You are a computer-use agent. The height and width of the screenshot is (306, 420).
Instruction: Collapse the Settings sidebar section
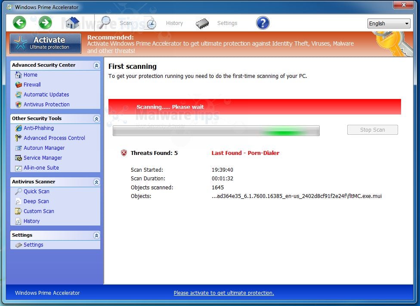(x=96, y=235)
